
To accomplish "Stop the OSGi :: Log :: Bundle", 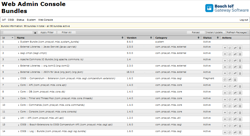I will 225,132.
